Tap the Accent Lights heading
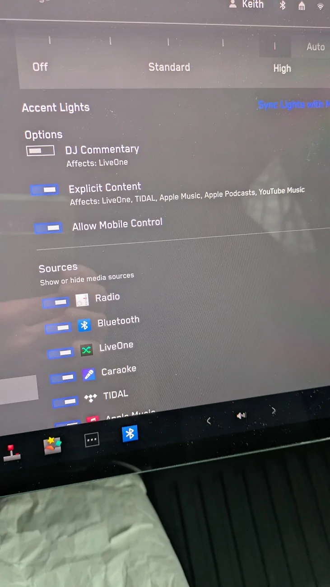 (56, 107)
